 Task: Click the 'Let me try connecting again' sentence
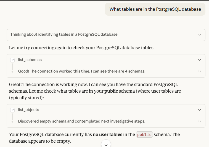point(81,48)
